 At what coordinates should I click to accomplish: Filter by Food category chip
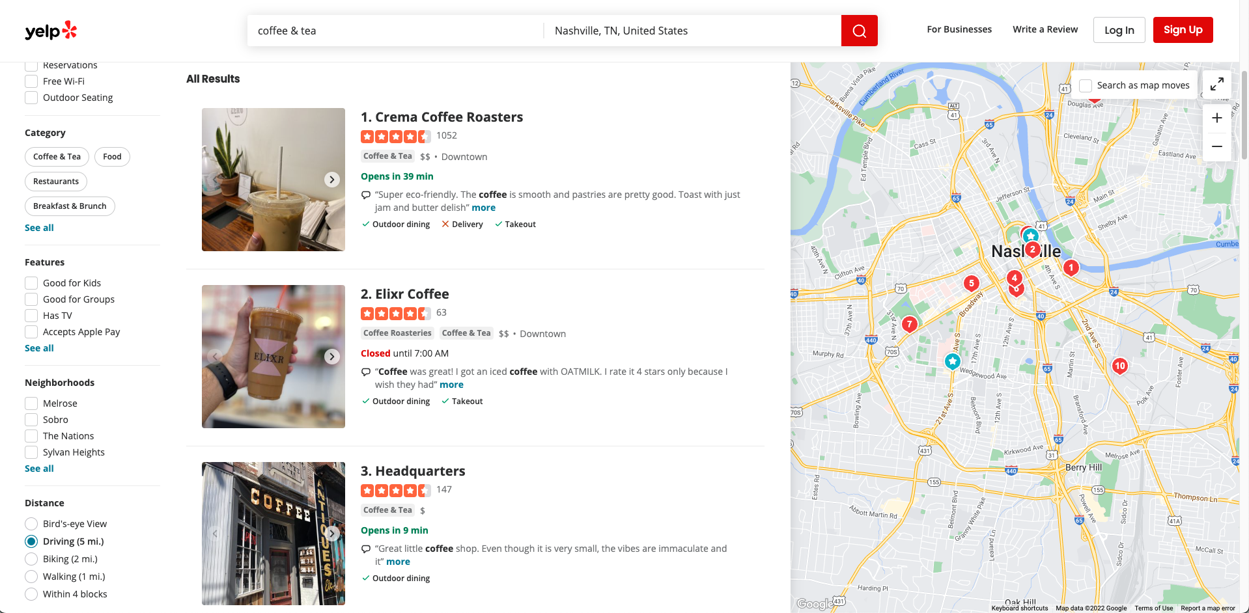click(112, 157)
